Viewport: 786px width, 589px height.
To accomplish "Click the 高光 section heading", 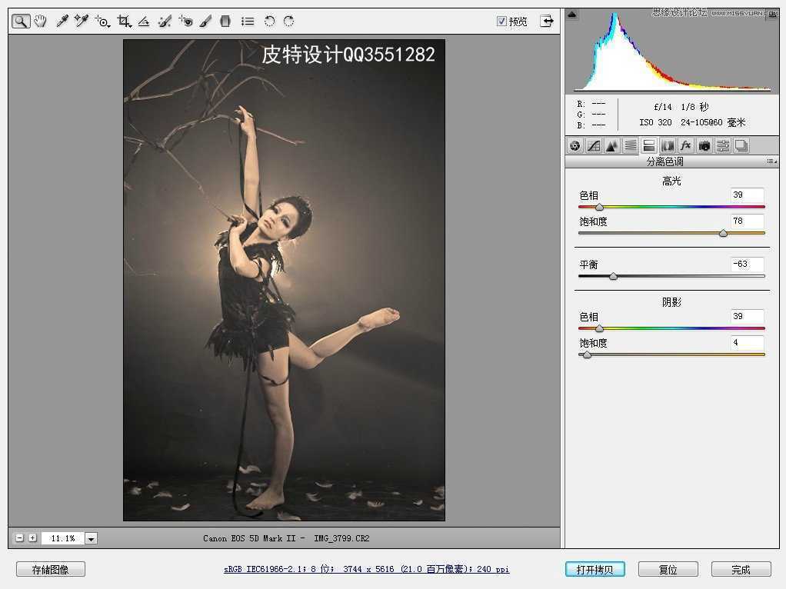I will pos(671,181).
